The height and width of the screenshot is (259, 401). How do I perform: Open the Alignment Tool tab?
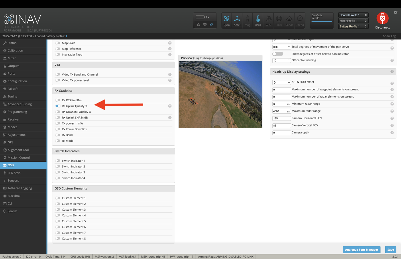[x=23, y=150]
